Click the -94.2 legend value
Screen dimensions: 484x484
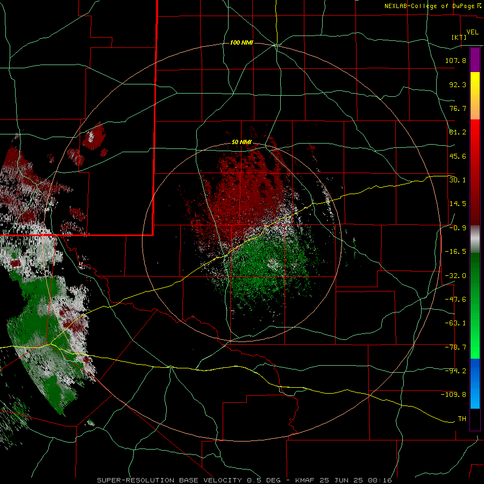point(455,371)
